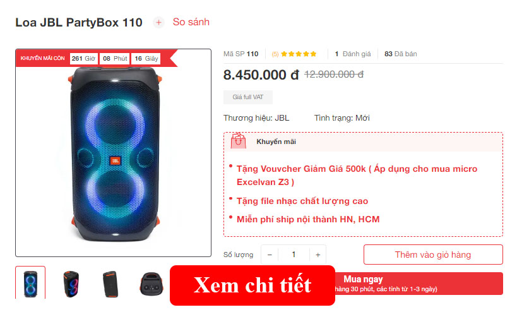Click the five-star rating icons
Image resolution: width=505 pixels, height=312 pixels.
(x=299, y=54)
